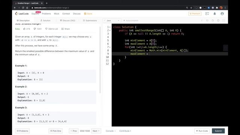Screen dimensions: 240x135
Task: Open the Discuss (342) tab
Action: click(67, 21)
